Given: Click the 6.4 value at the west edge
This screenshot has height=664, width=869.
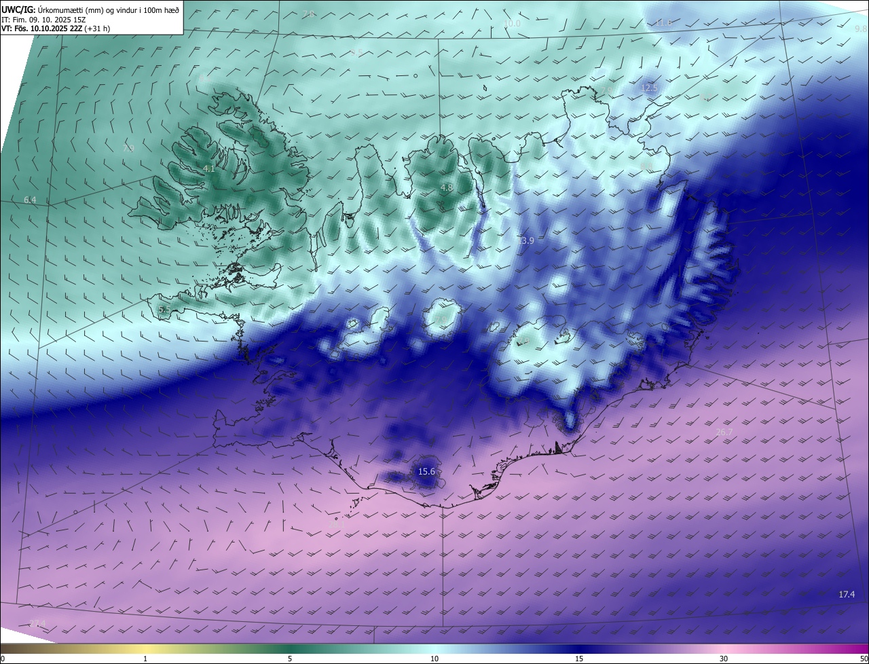Looking at the screenshot, I should 30,200.
